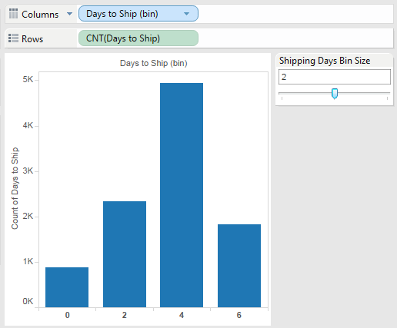Click the x-axis label 0

(67, 315)
